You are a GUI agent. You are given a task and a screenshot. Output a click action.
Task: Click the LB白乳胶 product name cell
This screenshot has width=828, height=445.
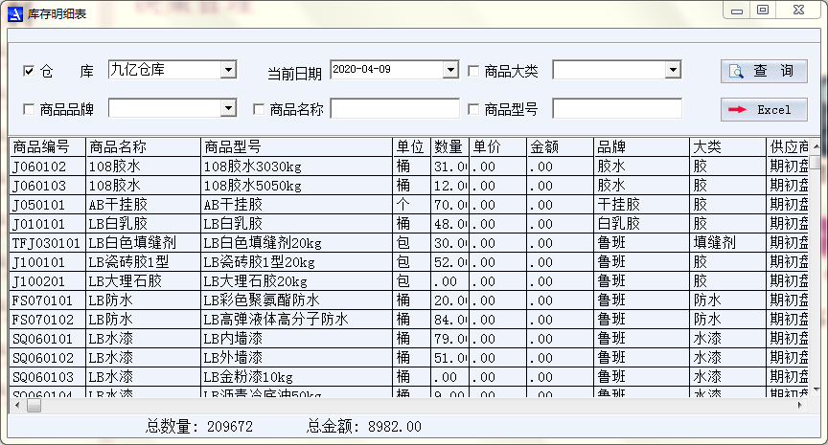[x=143, y=224]
